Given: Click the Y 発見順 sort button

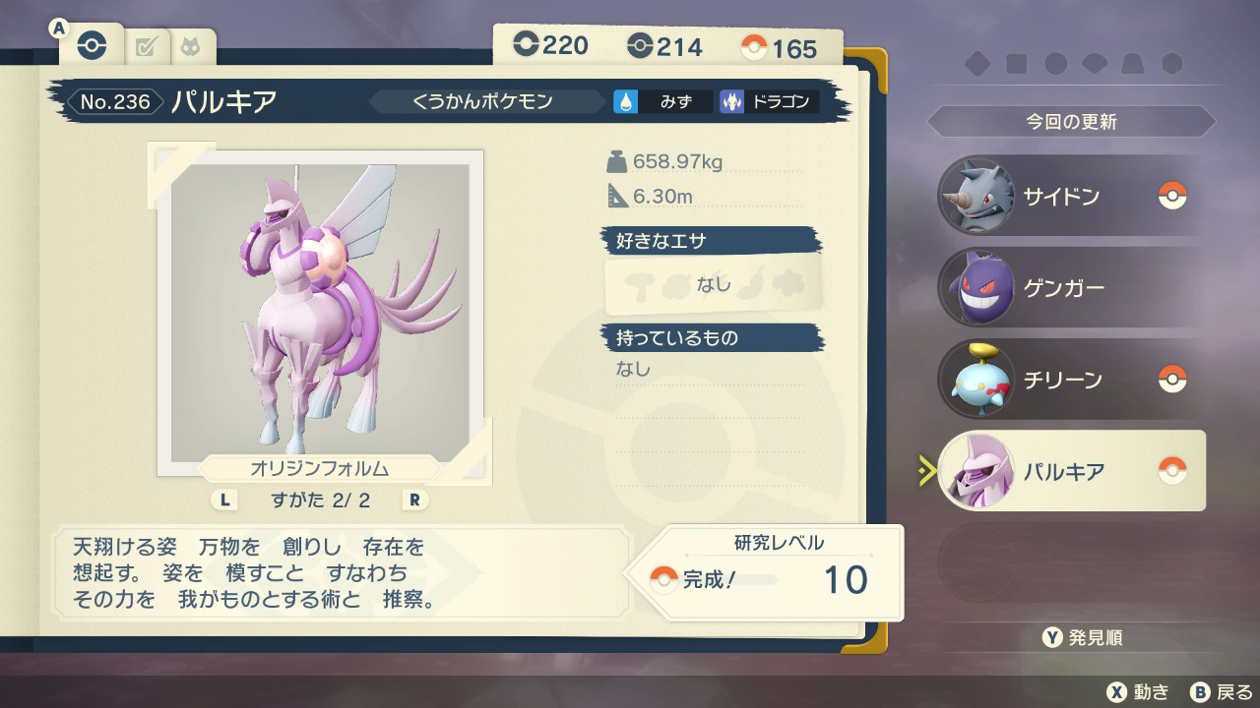Looking at the screenshot, I should [x=1082, y=637].
